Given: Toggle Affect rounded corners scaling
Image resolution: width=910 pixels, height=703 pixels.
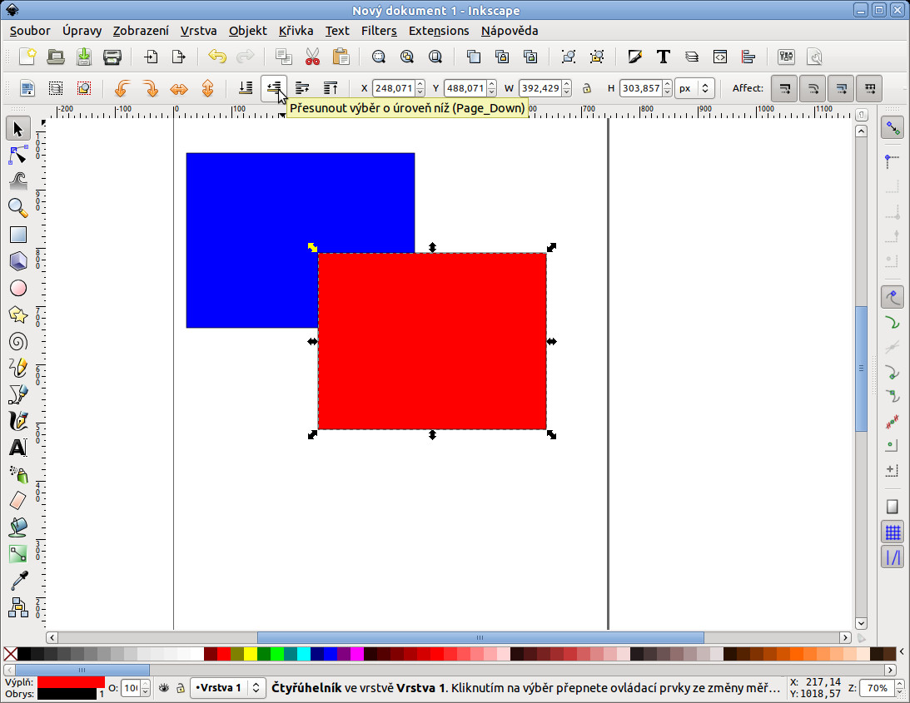Looking at the screenshot, I should [x=813, y=88].
